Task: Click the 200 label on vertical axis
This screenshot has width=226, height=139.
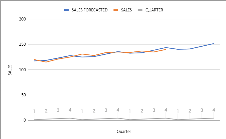Action: pyautogui.click(x=22, y=19)
